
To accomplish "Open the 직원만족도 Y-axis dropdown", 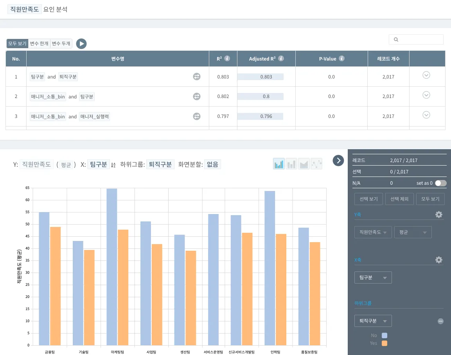I will (373, 232).
